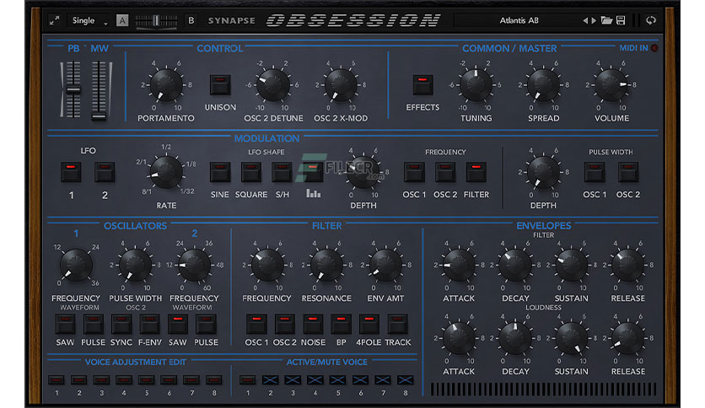Toggle LFO frequency OSC 1 destination
The image size is (705, 408).
point(414,172)
